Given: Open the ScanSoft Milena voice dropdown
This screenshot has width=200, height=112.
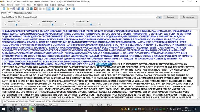Looking at the screenshot, I should click(x=79, y=17).
